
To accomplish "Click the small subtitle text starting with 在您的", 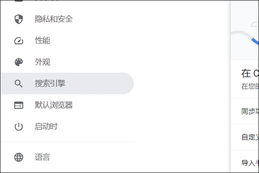I will [250, 85].
